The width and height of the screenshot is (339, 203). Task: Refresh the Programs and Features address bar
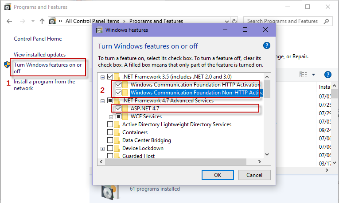[x=234, y=21]
